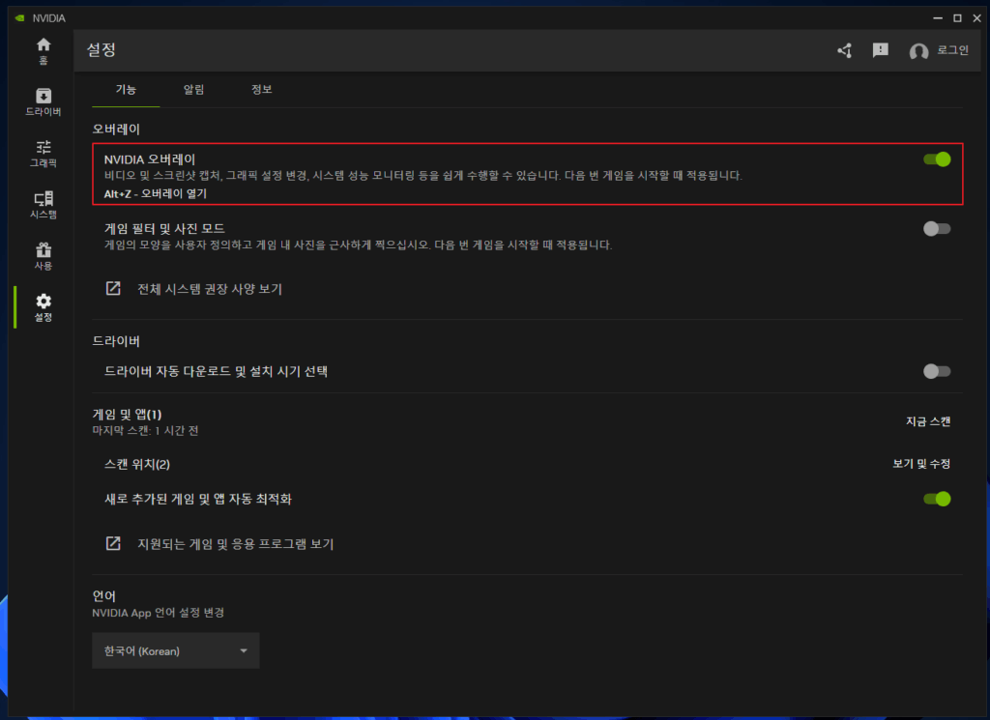Click the 게임 및 앱(1) heading
This screenshot has height=720, width=990.
pyautogui.click(x=127, y=414)
